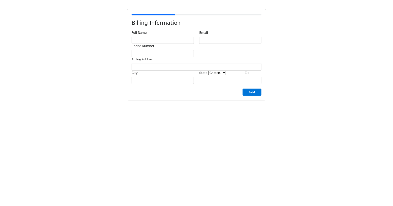Click the City input field
This screenshot has height=206, width=393.
[x=162, y=80]
